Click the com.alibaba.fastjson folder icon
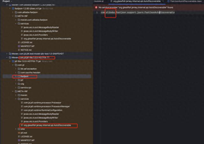This screenshot has width=204, height=144. 16,12
